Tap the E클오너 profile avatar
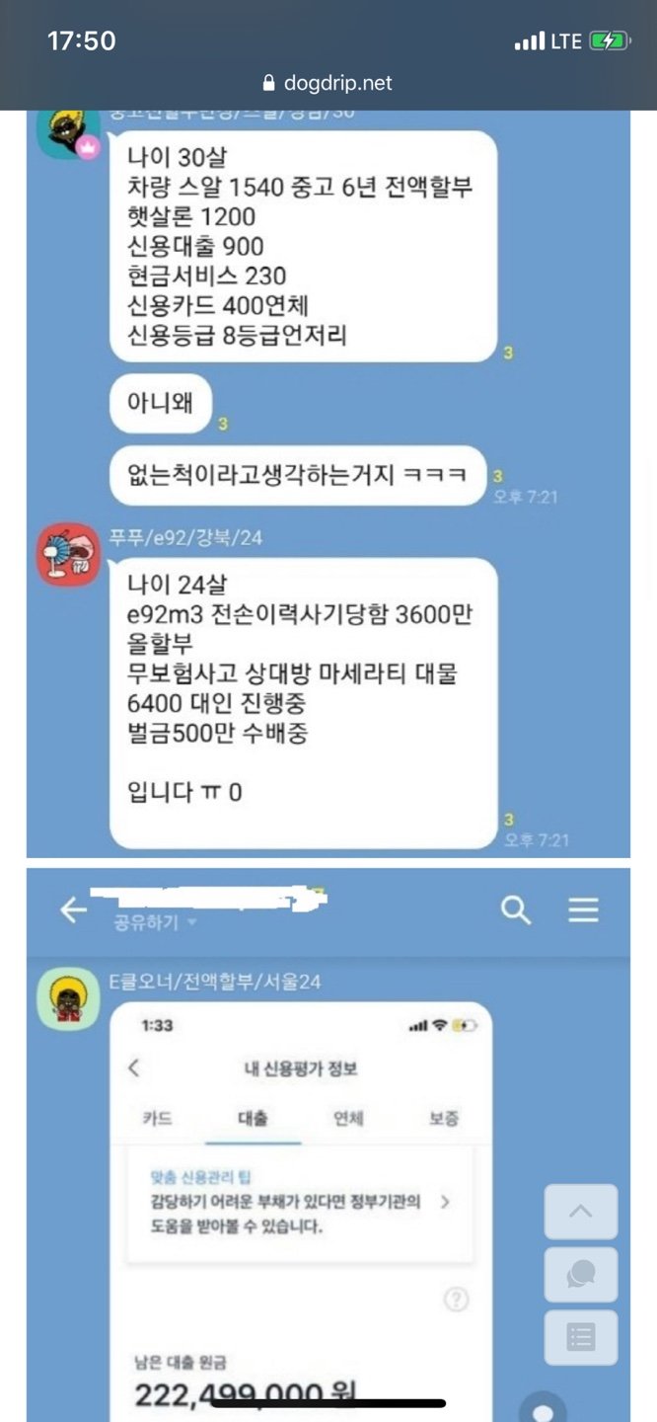 tap(69, 999)
